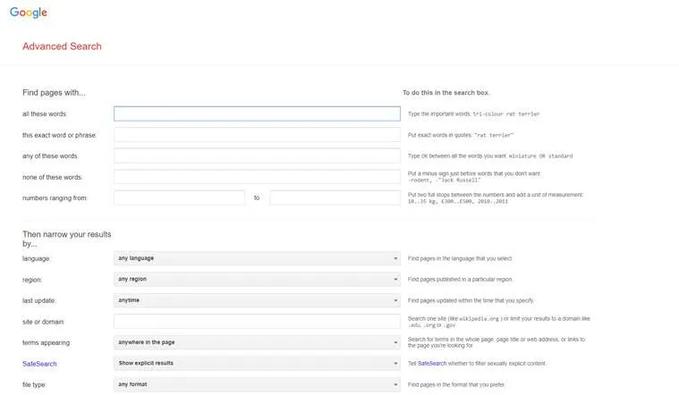Open the "Show explicit results" SafeSearch dropdown
Screen dimensions: 679x395
point(257,364)
